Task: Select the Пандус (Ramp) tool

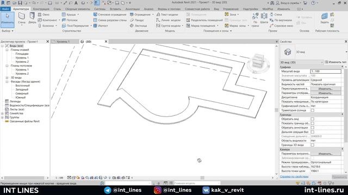Action: pos(137,20)
